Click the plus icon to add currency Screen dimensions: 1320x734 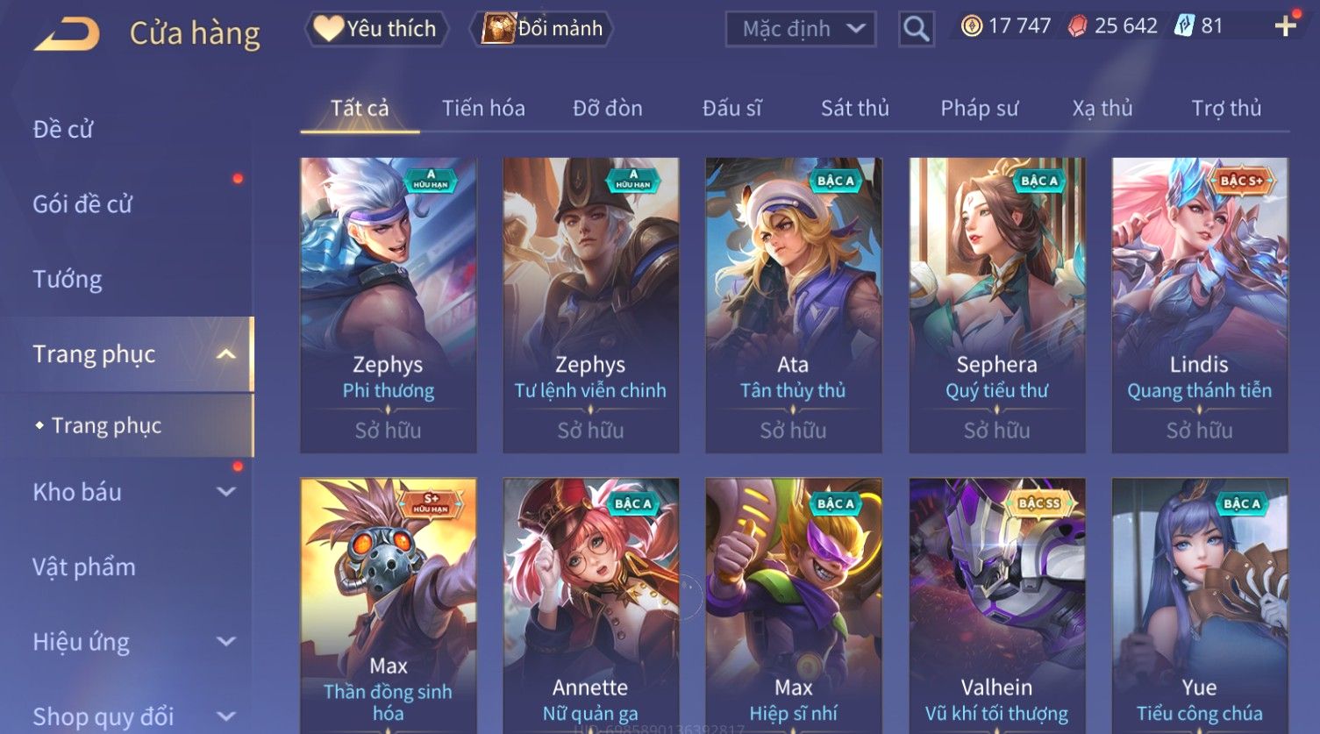click(1285, 26)
